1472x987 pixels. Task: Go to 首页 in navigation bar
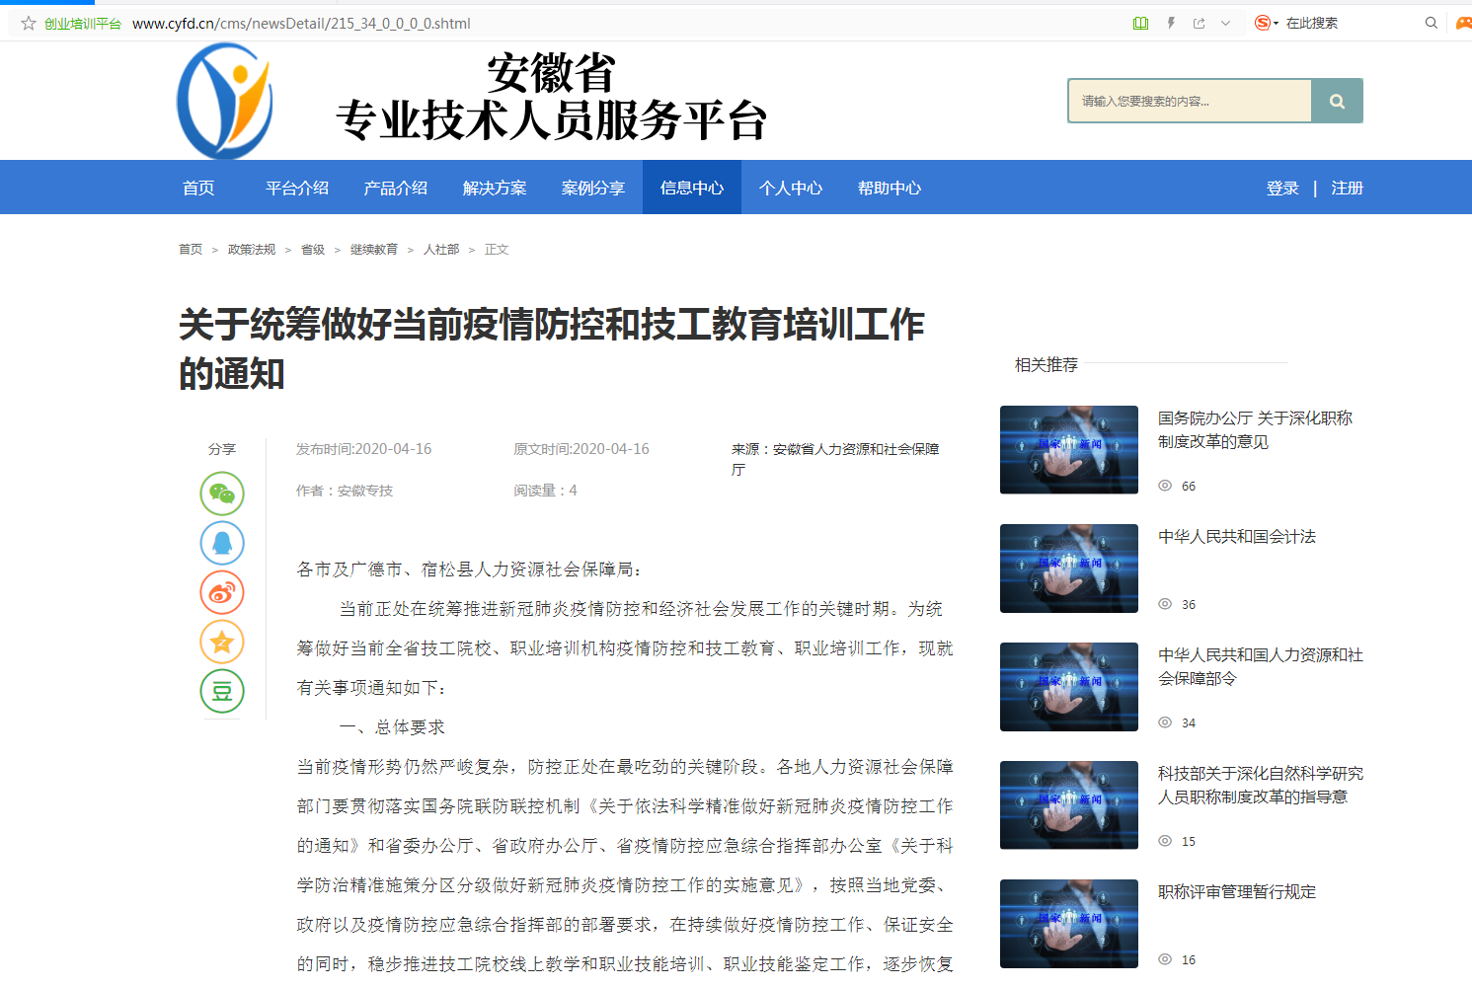tap(198, 188)
